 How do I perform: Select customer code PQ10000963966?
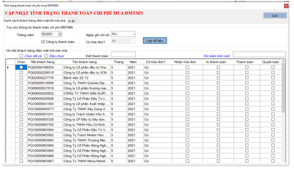coord(41,156)
